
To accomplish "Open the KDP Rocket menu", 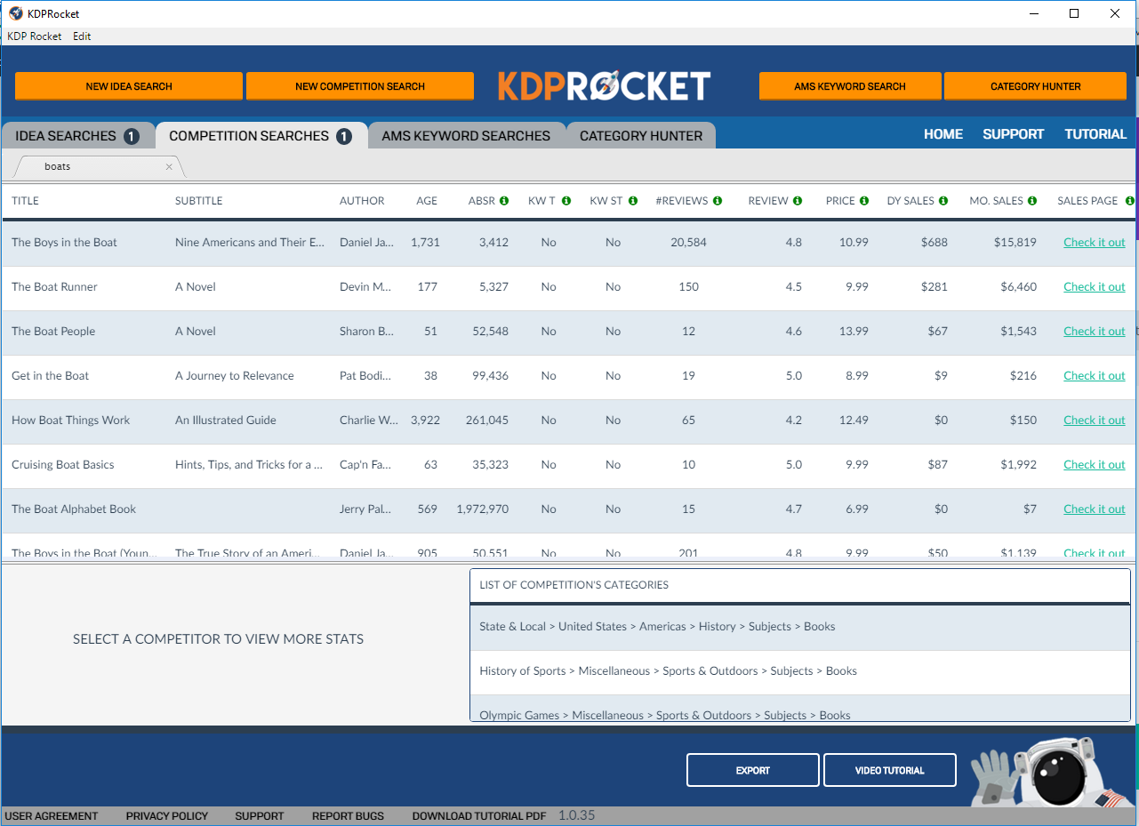I will click(x=35, y=36).
